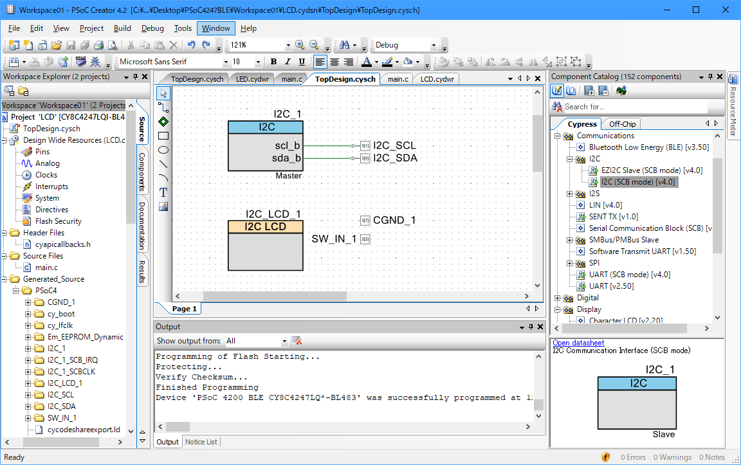Image resolution: width=741 pixels, height=465 pixels.
Task: Expand the Digital catalog category
Action: [x=557, y=298]
